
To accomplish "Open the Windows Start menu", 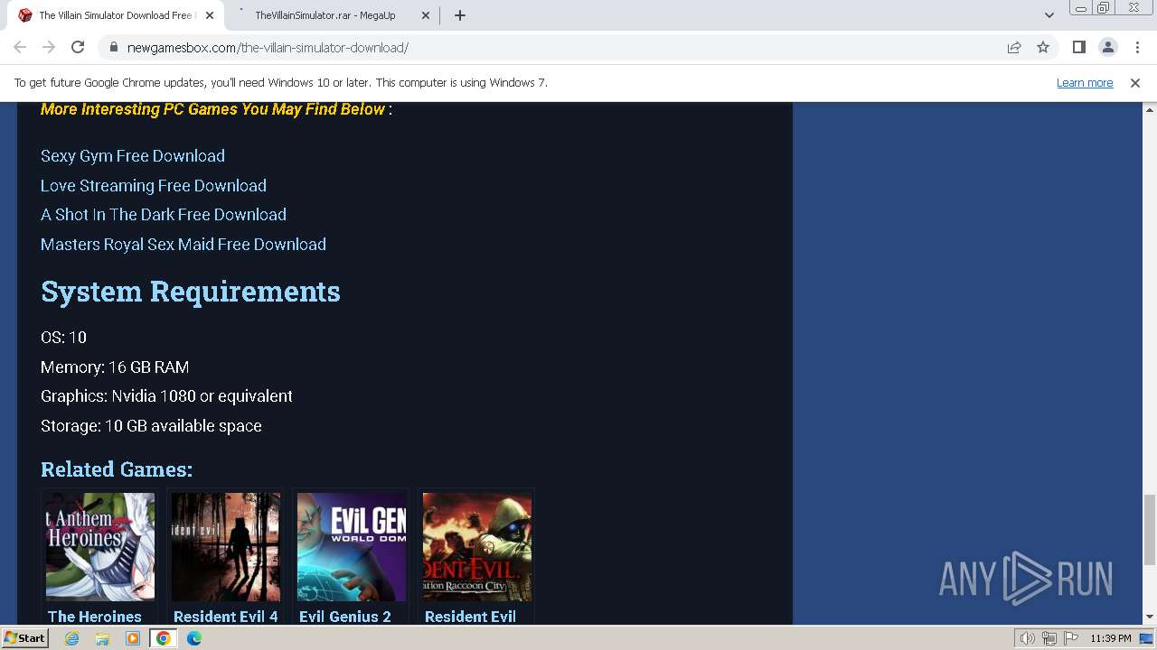I will point(24,637).
